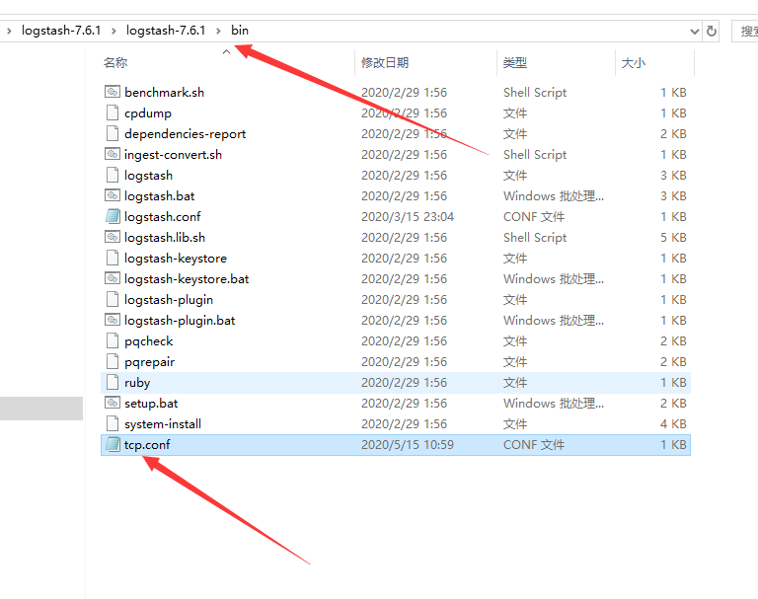The image size is (758, 599).
Task: Expand the chevron before the first logstash-7.6.1
Action: [9, 31]
